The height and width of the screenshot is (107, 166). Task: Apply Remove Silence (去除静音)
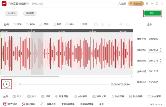(x=81, y=96)
